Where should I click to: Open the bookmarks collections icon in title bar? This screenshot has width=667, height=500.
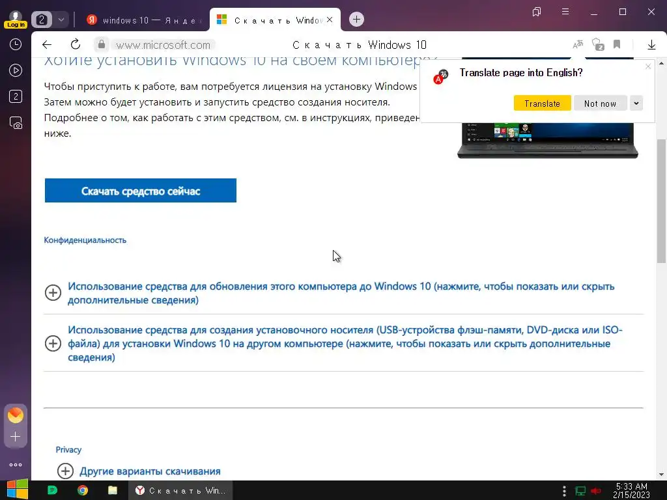(x=537, y=12)
